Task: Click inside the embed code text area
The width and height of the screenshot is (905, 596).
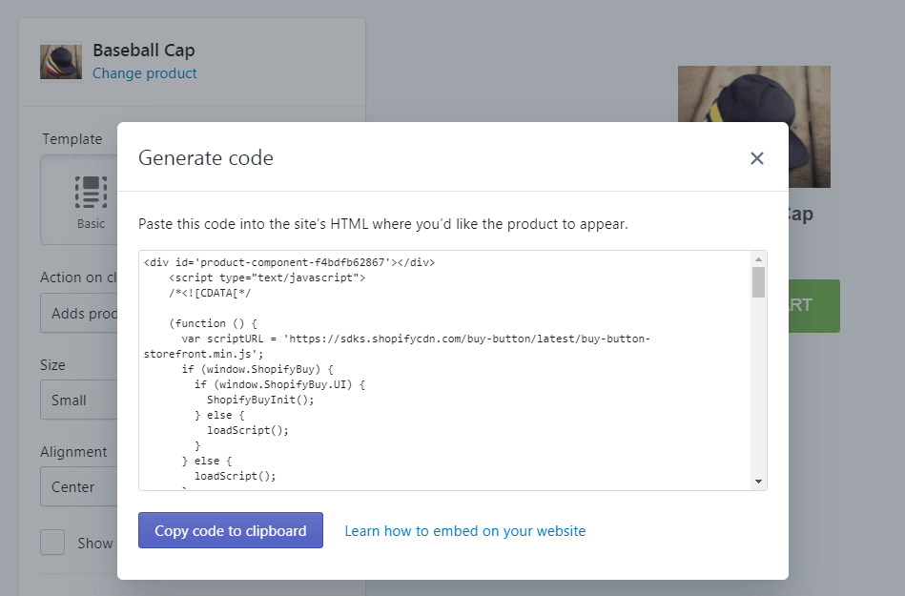Action: (x=445, y=370)
